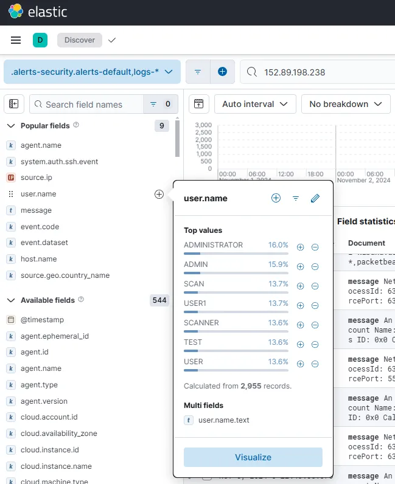Filter out TEST value

315,344
